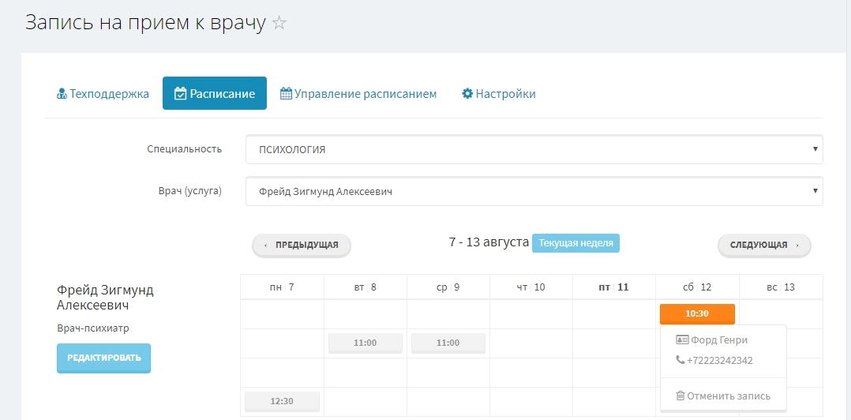Click the calendar-check icon on Расписание tab

point(180,94)
